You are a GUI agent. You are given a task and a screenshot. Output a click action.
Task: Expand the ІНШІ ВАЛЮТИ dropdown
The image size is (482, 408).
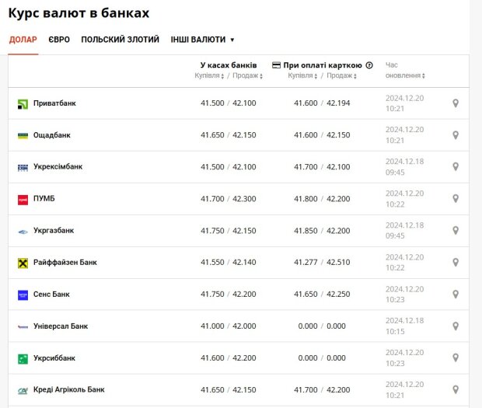203,40
